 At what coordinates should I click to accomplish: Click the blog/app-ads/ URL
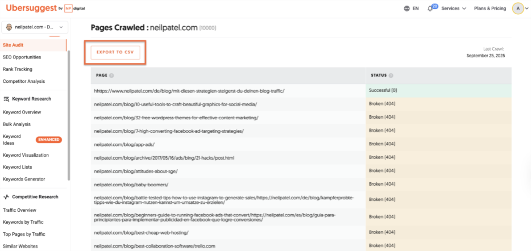coord(124,144)
